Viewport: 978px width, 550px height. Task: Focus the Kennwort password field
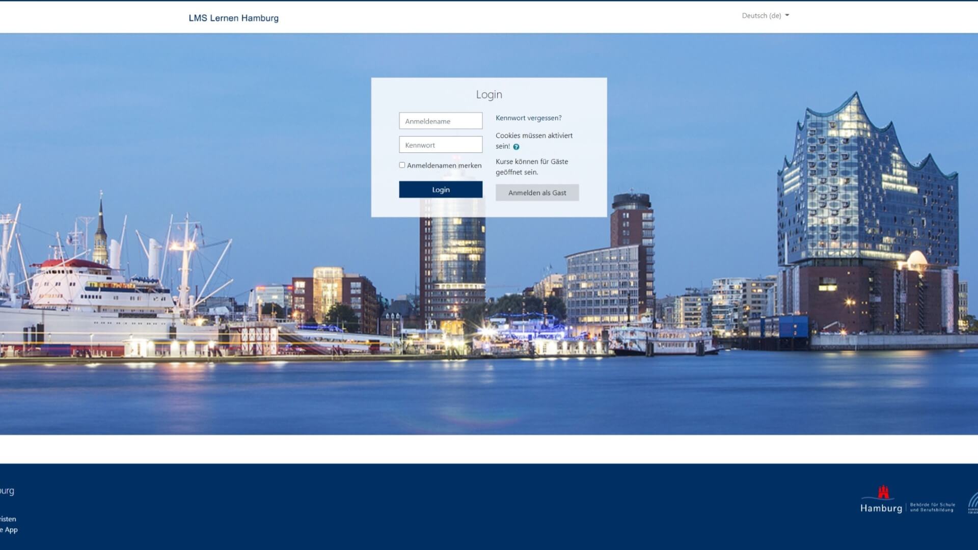(x=441, y=145)
